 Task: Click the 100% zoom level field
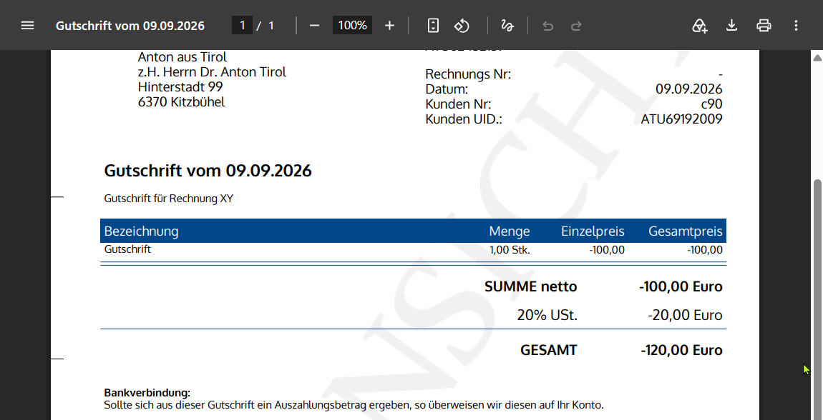(352, 25)
